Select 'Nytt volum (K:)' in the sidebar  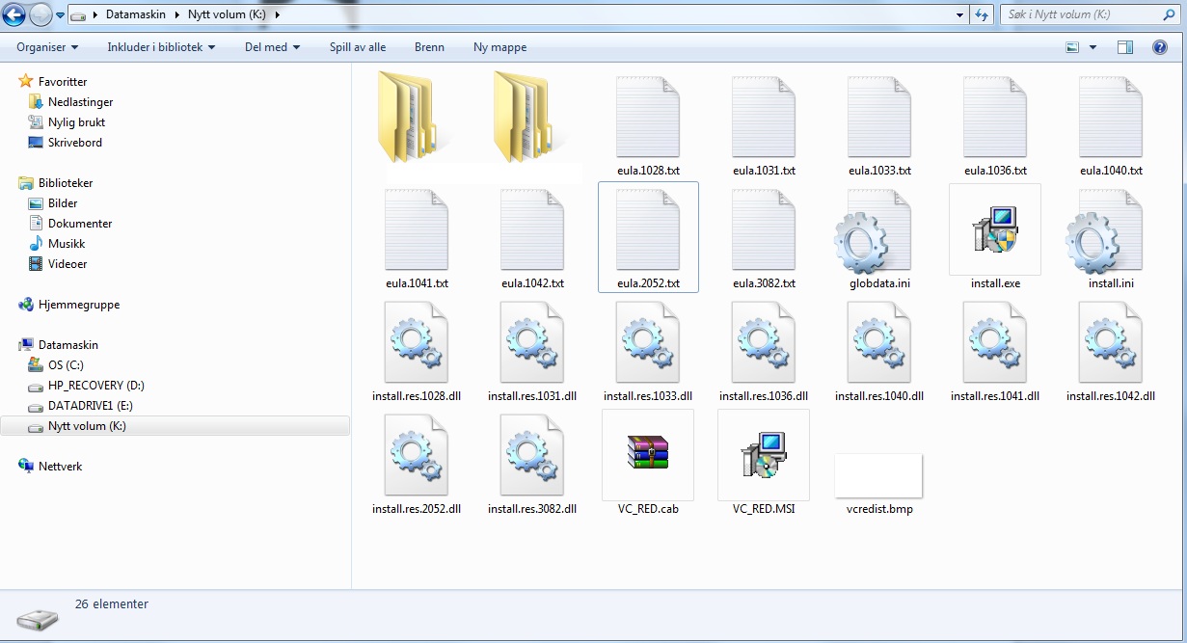(175, 426)
